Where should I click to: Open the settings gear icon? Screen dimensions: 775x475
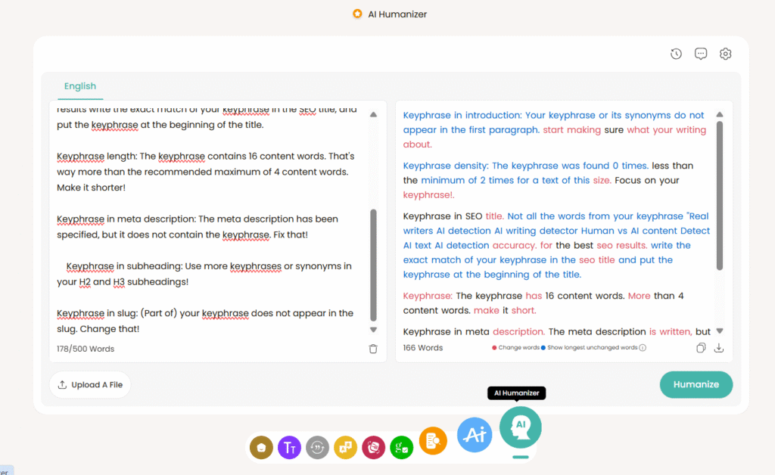pos(725,54)
